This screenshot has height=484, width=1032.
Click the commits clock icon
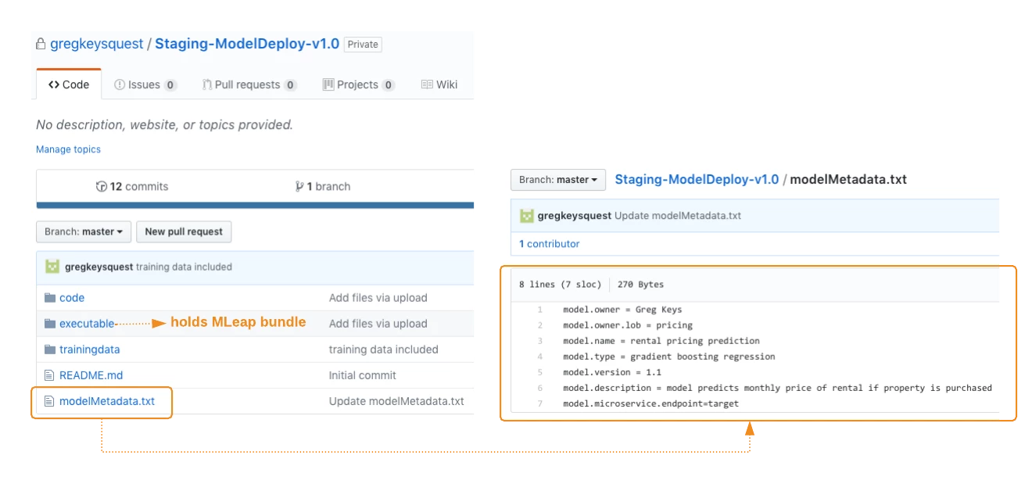point(101,186)
